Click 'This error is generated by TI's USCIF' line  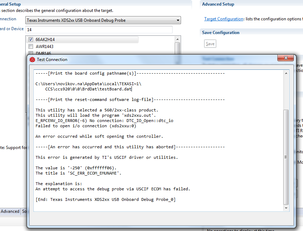point(107,157)
